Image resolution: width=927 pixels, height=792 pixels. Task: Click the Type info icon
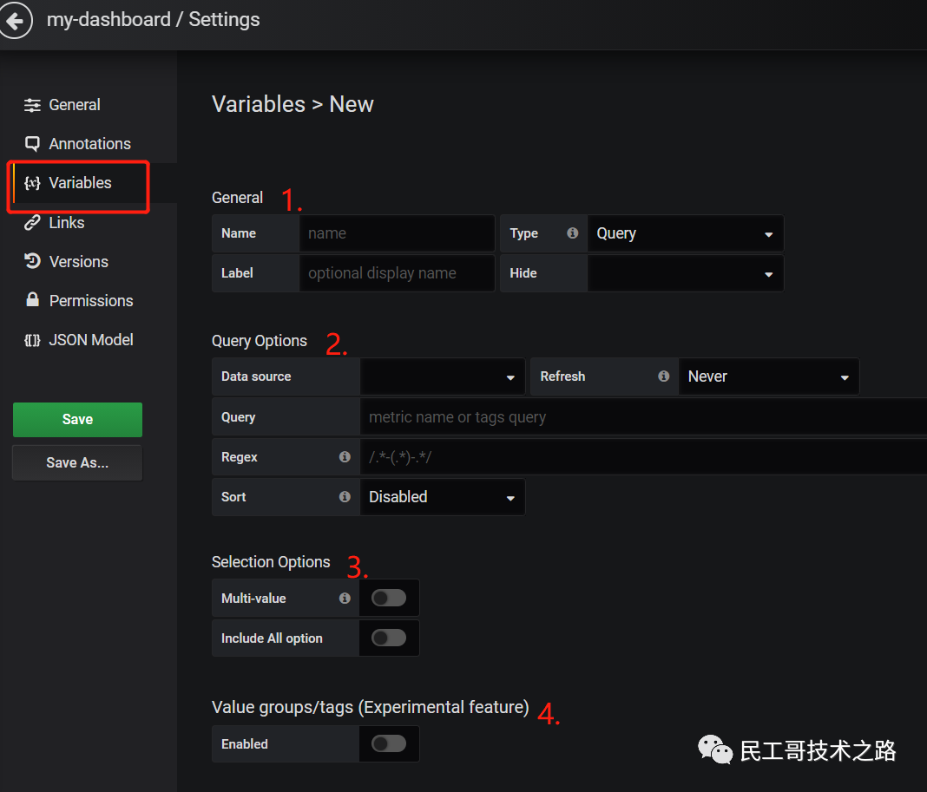tap(572, 232)
